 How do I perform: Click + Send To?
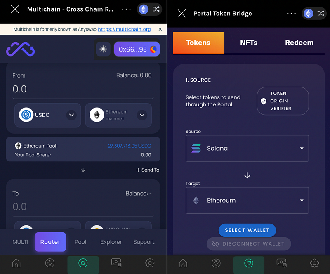148,170
